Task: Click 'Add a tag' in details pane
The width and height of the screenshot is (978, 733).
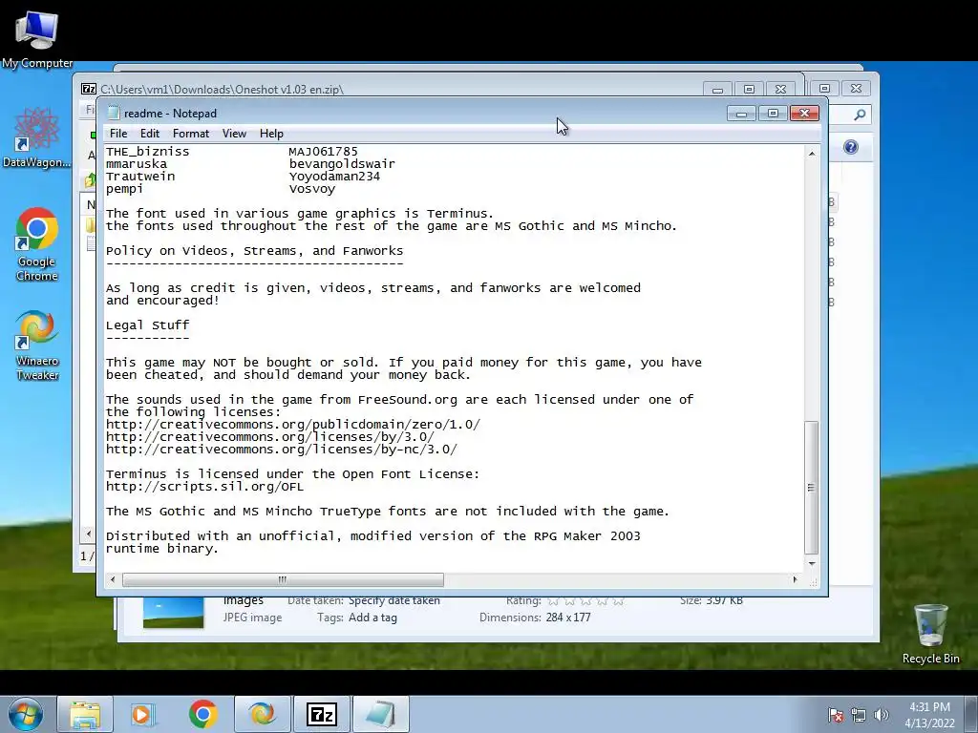Action: (372, 618)
